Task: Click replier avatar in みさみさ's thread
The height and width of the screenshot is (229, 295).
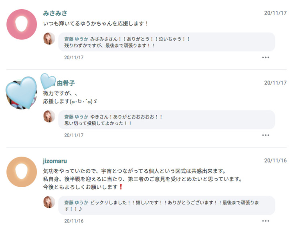Action: [x=49, y=39]
